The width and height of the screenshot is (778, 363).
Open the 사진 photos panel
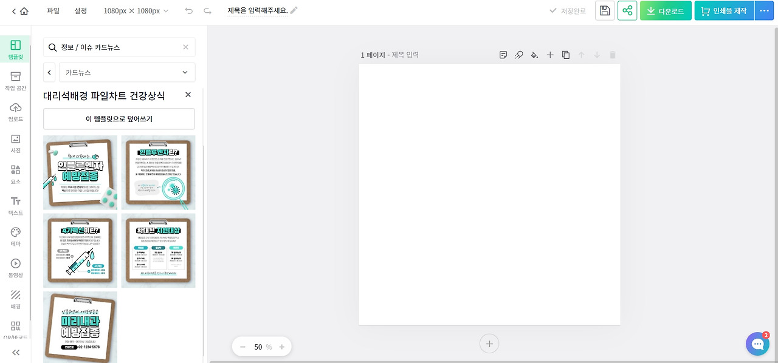[16, 144]
